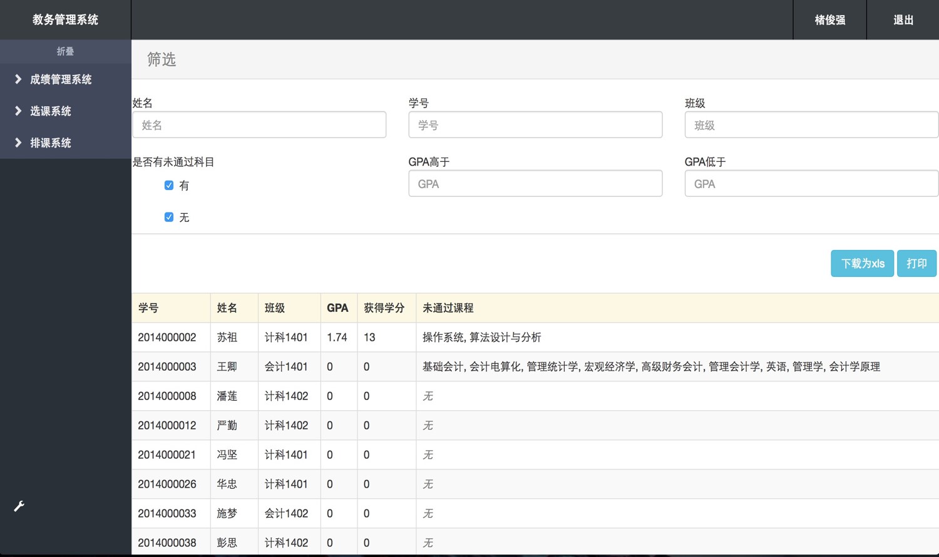
Task: Select student ID 2014000033
Action: click(167, 513)
